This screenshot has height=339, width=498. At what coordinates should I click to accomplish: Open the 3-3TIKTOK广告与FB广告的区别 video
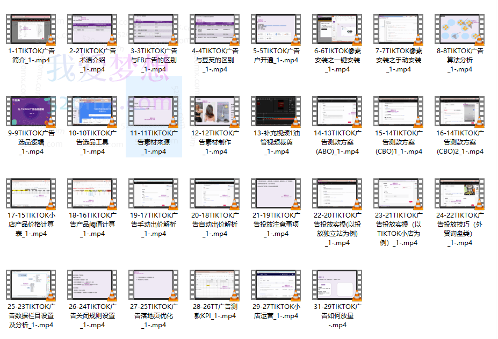154,30
